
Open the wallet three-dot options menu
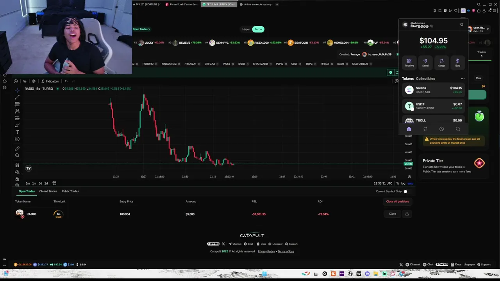tap(462, 78)
